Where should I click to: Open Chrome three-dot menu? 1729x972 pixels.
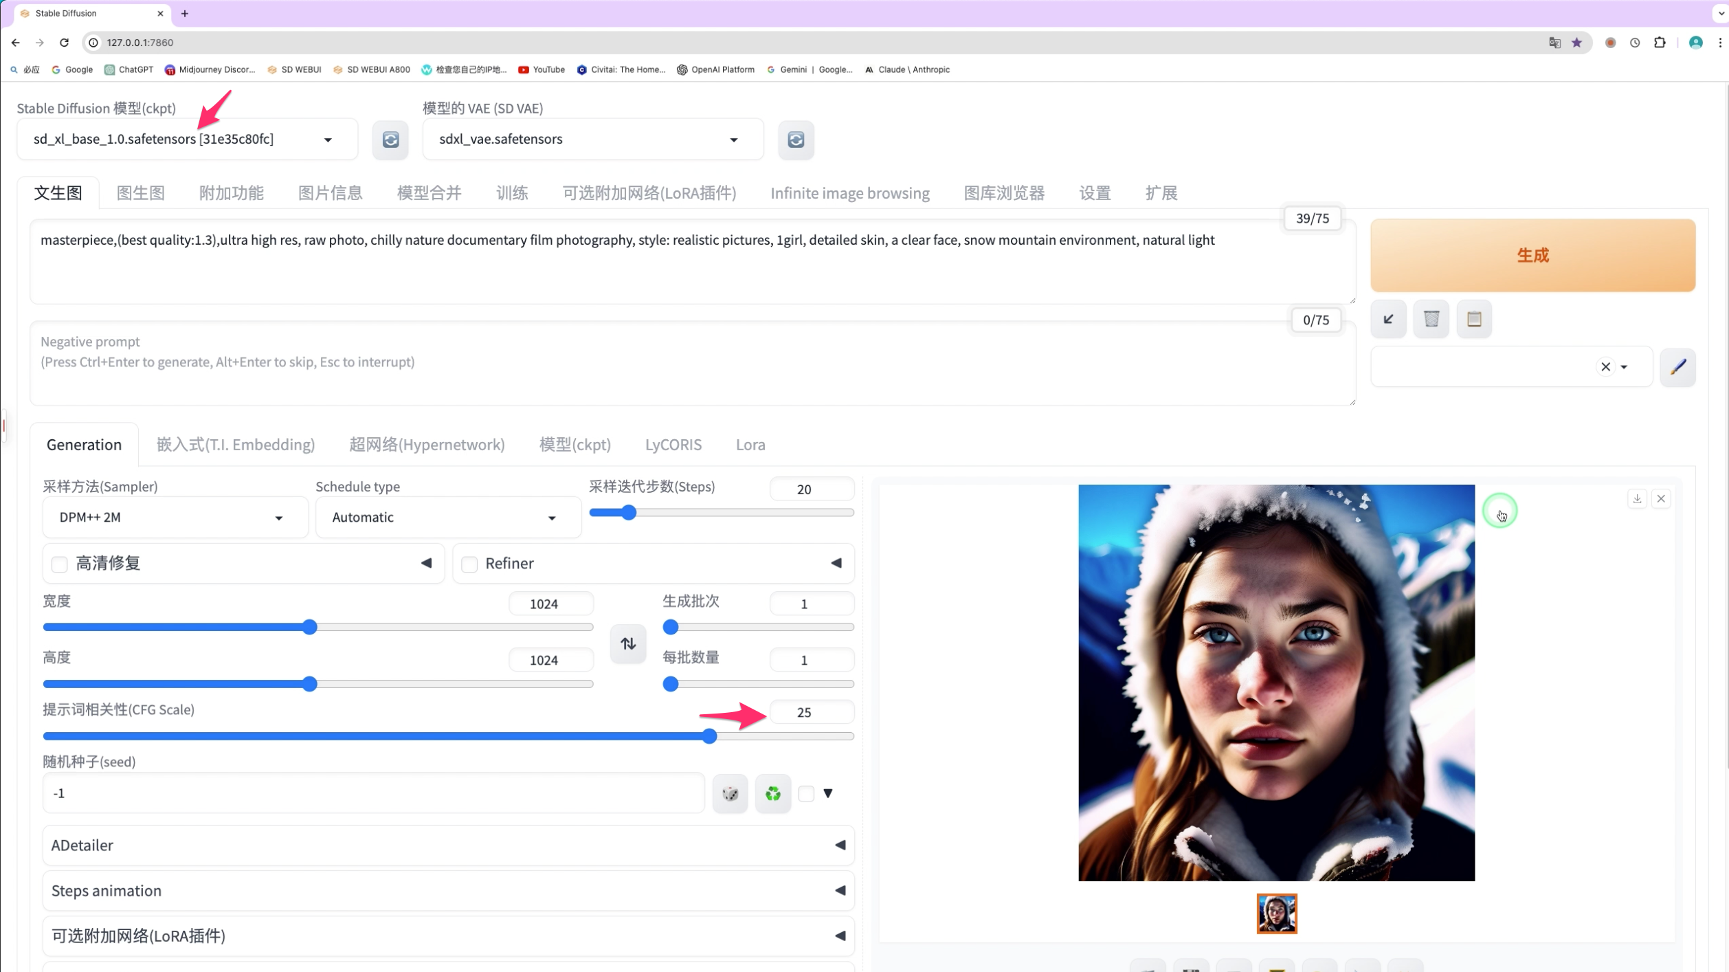tap(1720, 43)
